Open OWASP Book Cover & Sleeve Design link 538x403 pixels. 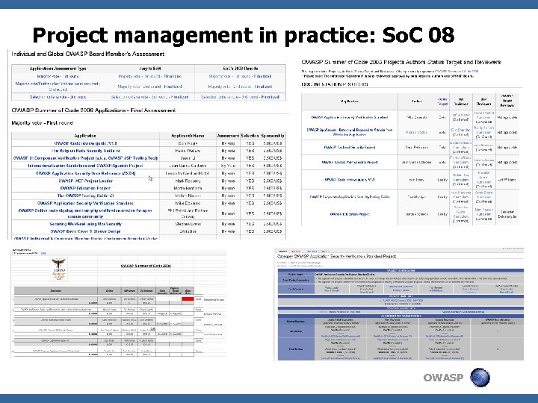coord(85,231)
